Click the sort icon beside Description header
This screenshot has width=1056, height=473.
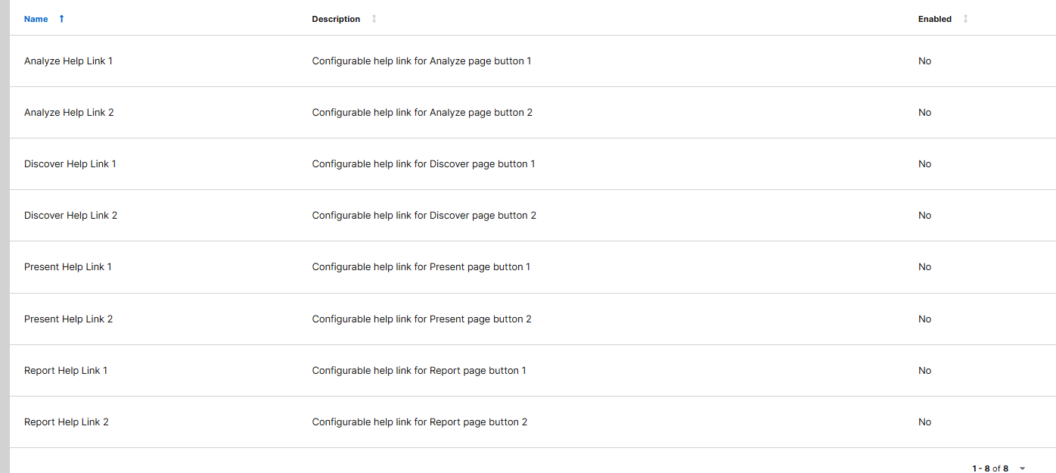(374, 19)
